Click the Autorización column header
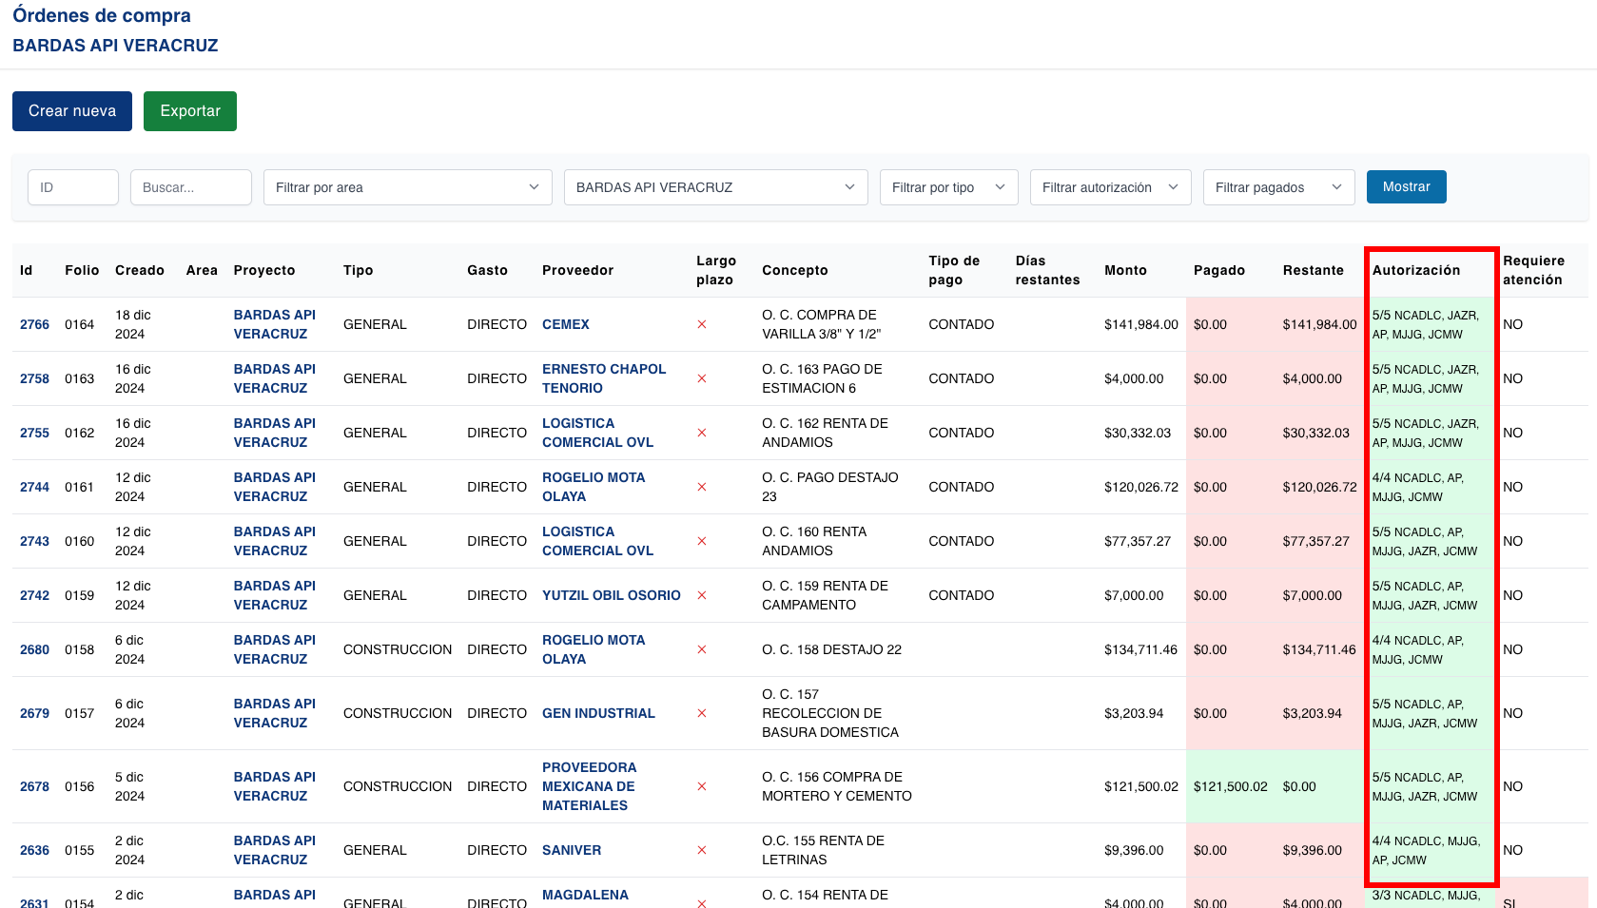 pyautogui.click(x=1415, y=270)
